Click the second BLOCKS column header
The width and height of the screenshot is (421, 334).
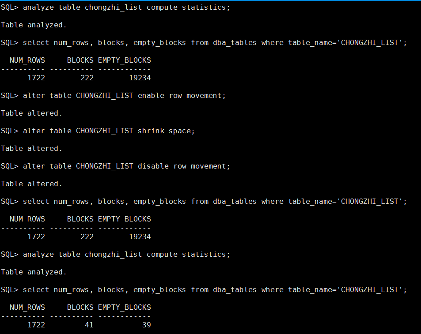80,219
